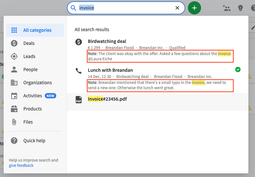This screenshot has height=177, width=255.
Task: Click the Files paperclip icon
Action: click(14, 122)
